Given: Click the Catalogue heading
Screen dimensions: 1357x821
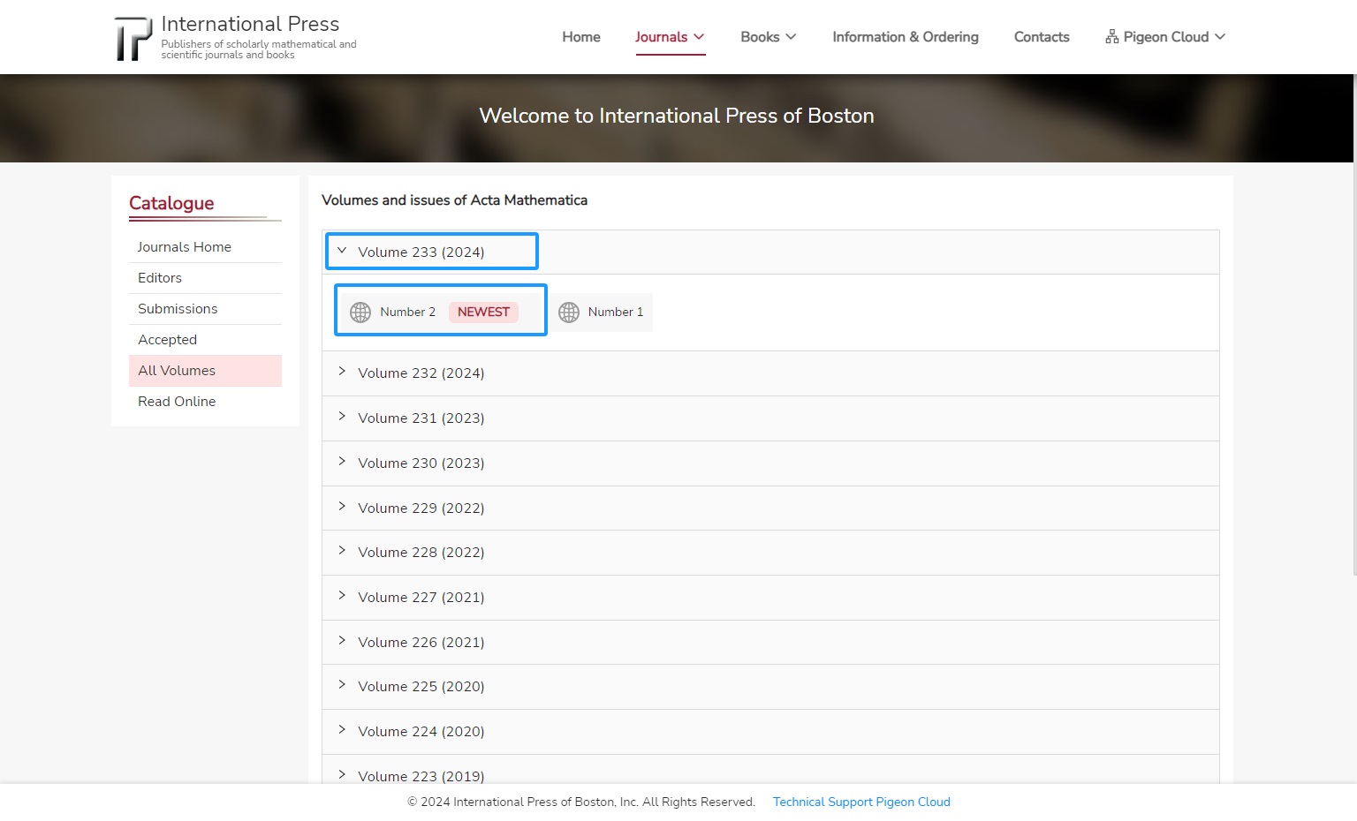Looking at the screenshot, I should 171,203.
